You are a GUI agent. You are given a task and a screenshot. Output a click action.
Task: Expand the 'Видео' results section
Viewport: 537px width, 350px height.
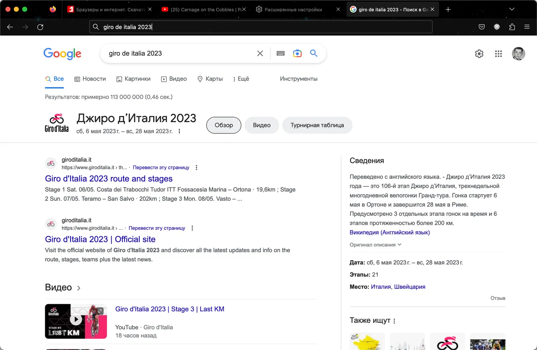click(x=63, y=288)
